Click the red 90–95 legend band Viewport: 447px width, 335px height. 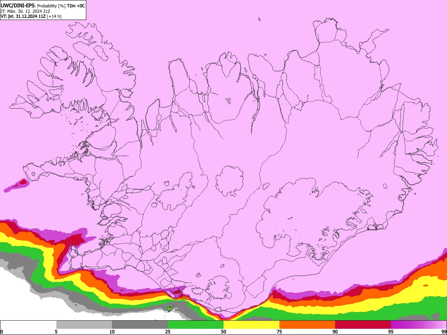point(363,325)
